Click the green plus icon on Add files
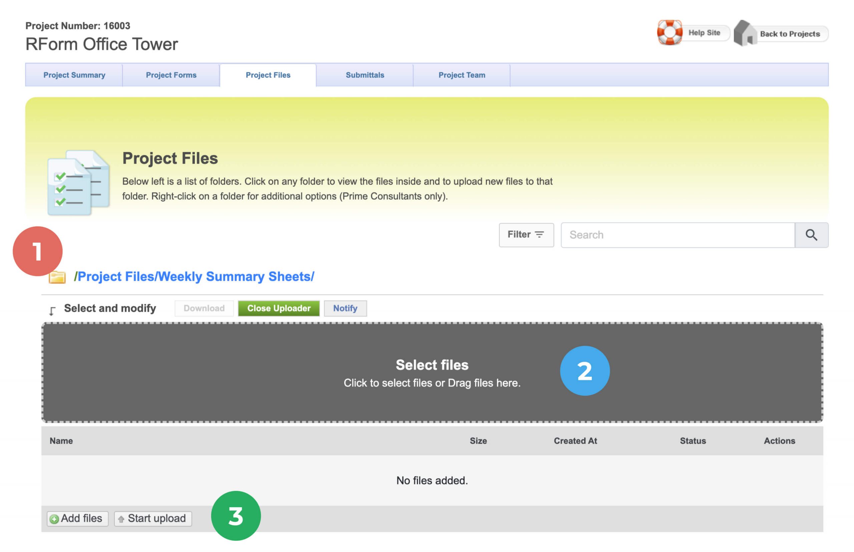This screenshot has width=854, height=552. tap(54, 519)
